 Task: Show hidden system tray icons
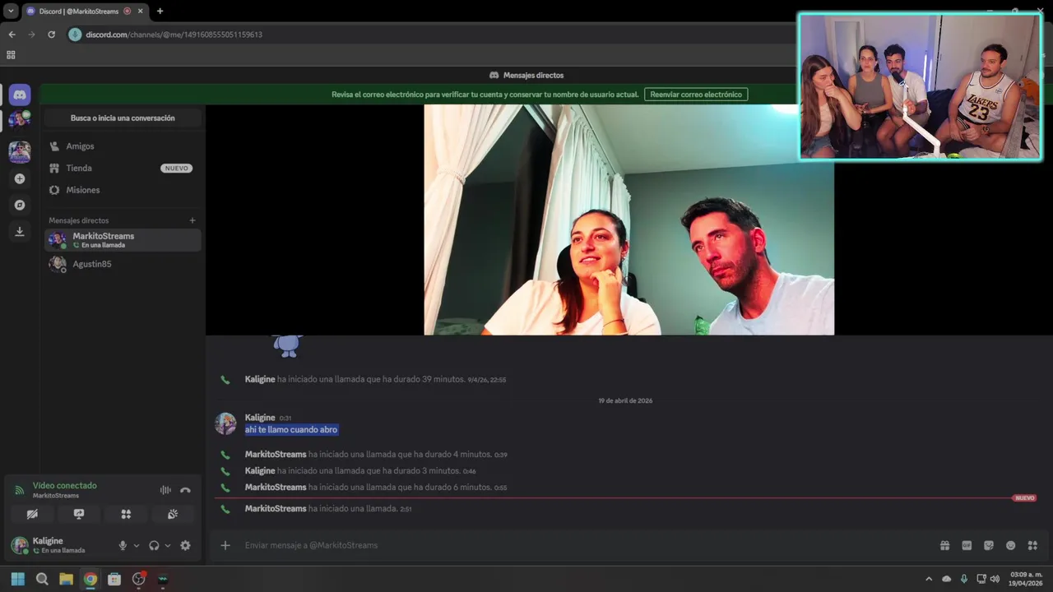(x=929, y=579)
